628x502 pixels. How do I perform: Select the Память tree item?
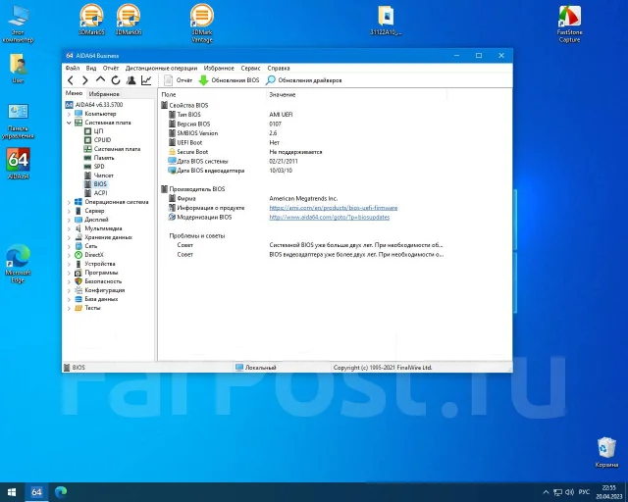click(104, 158)
